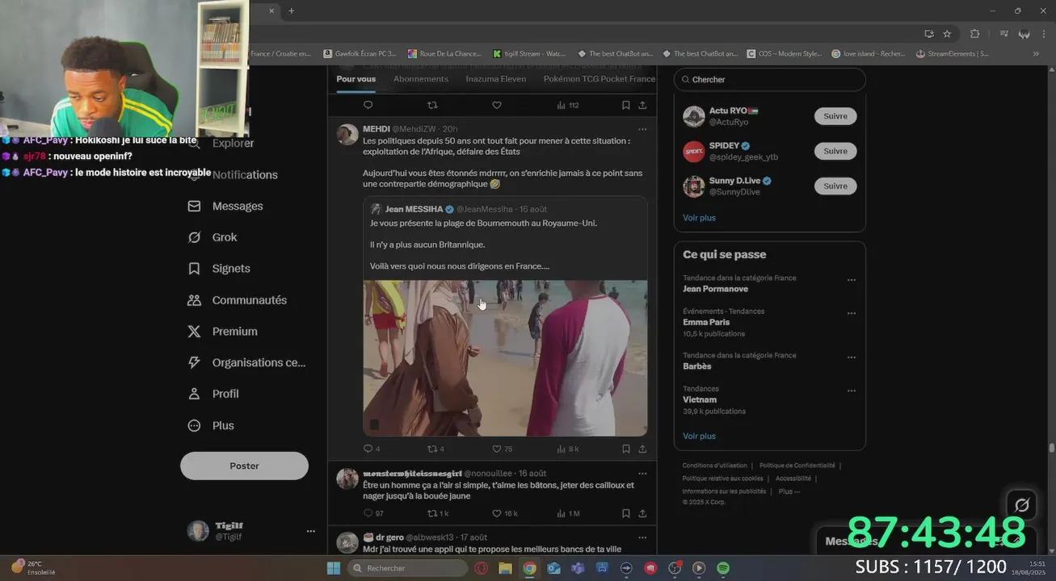1056x581 pixels.
Task: Open the StreamElements bookmark
Action: (x=953, y=54)
